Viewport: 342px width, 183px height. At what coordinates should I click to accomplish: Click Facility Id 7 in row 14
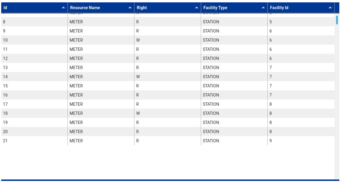click(271, 76)
